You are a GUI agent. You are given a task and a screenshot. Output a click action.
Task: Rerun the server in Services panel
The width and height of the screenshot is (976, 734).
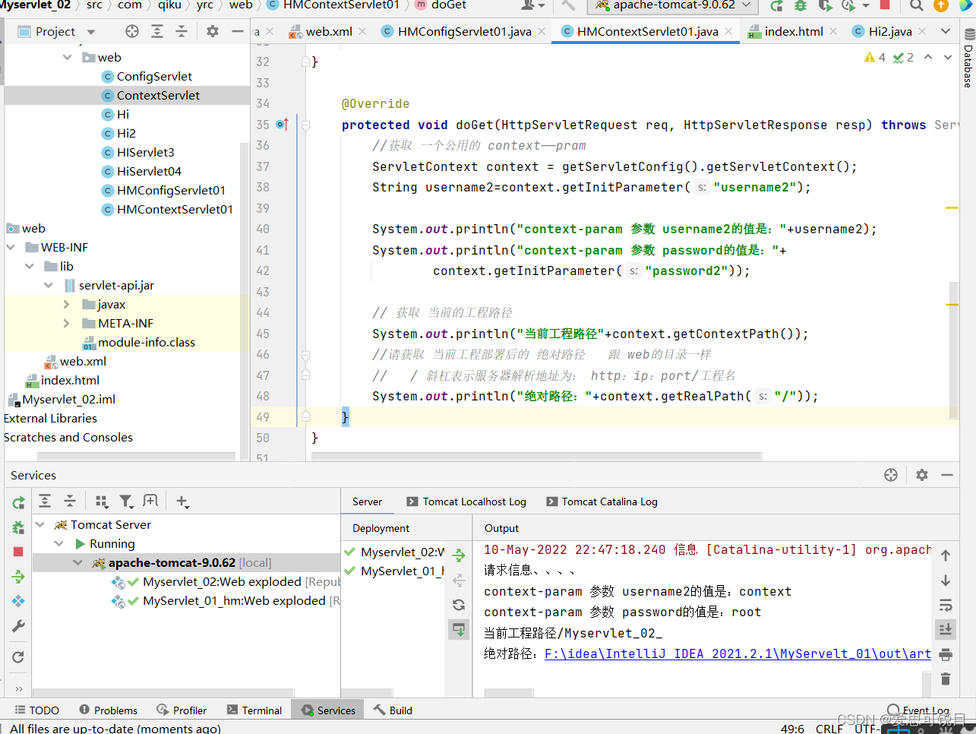17,502
